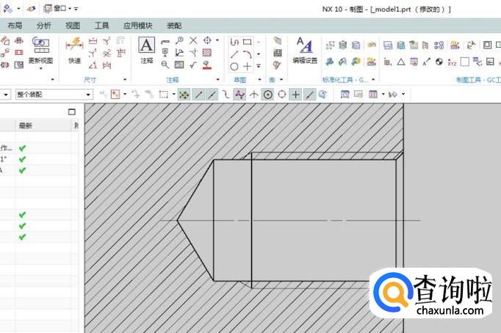Image resolution: width=501 pixels, height=333 pixels.
Task: Toggle the arc center snap point
Action: coord(267,95)
